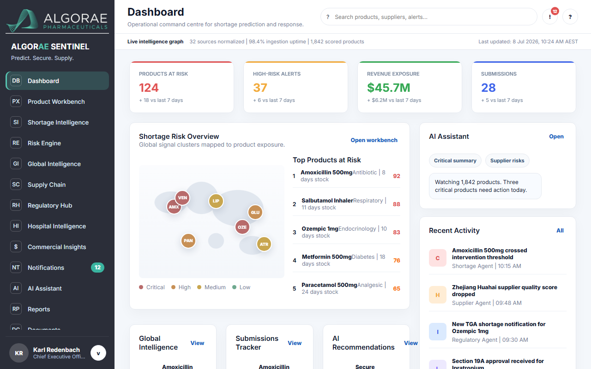Open Notifications in sidebar
This screenshot has width=591, height=369.
coord(57,268)
